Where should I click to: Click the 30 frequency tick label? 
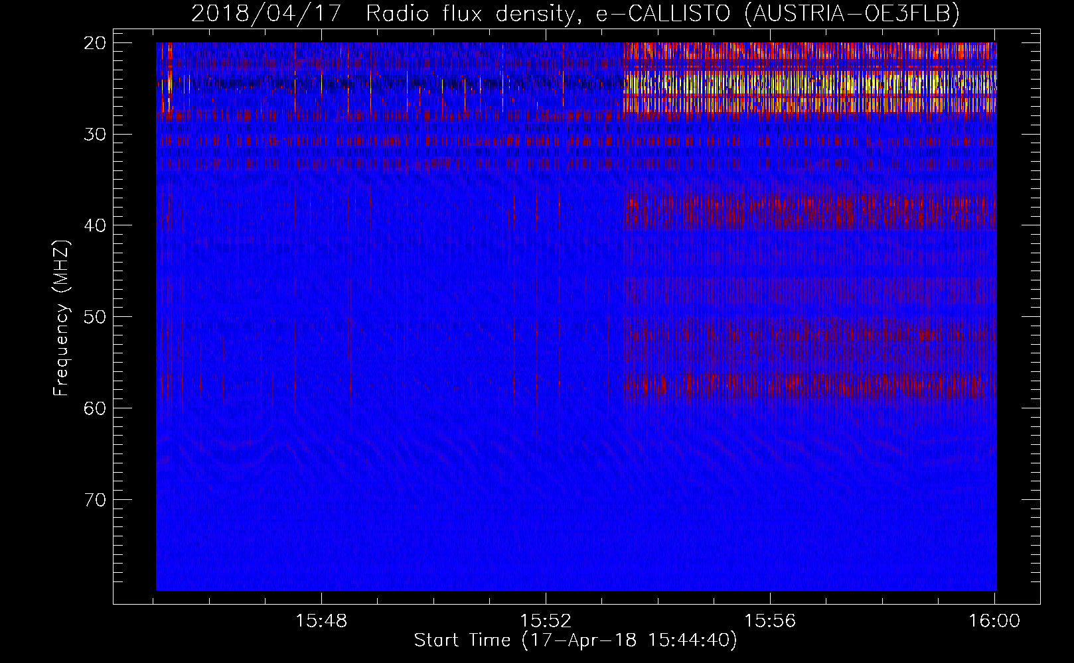point(95,135)
